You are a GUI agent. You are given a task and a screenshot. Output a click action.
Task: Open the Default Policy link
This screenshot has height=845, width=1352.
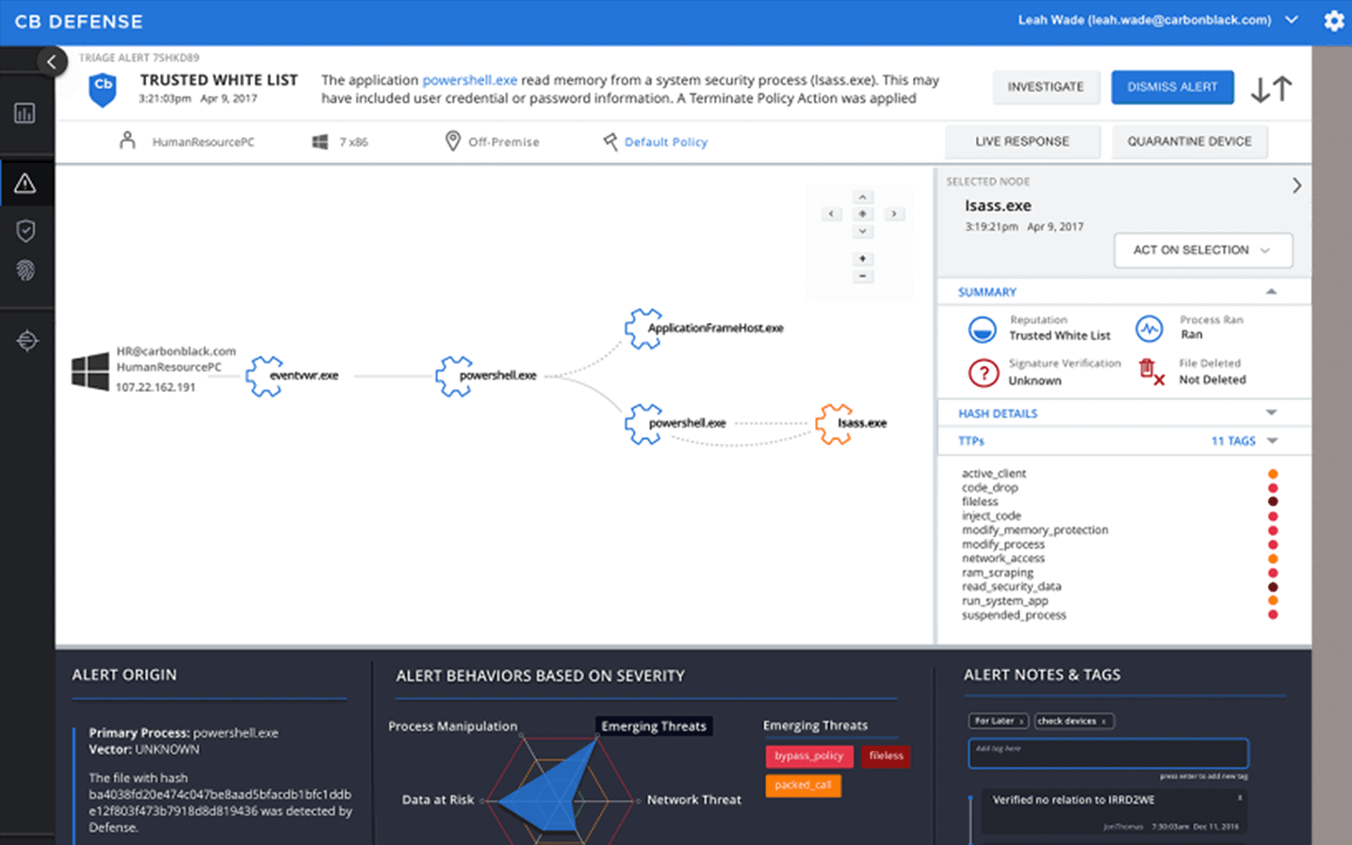pos(666,142)
